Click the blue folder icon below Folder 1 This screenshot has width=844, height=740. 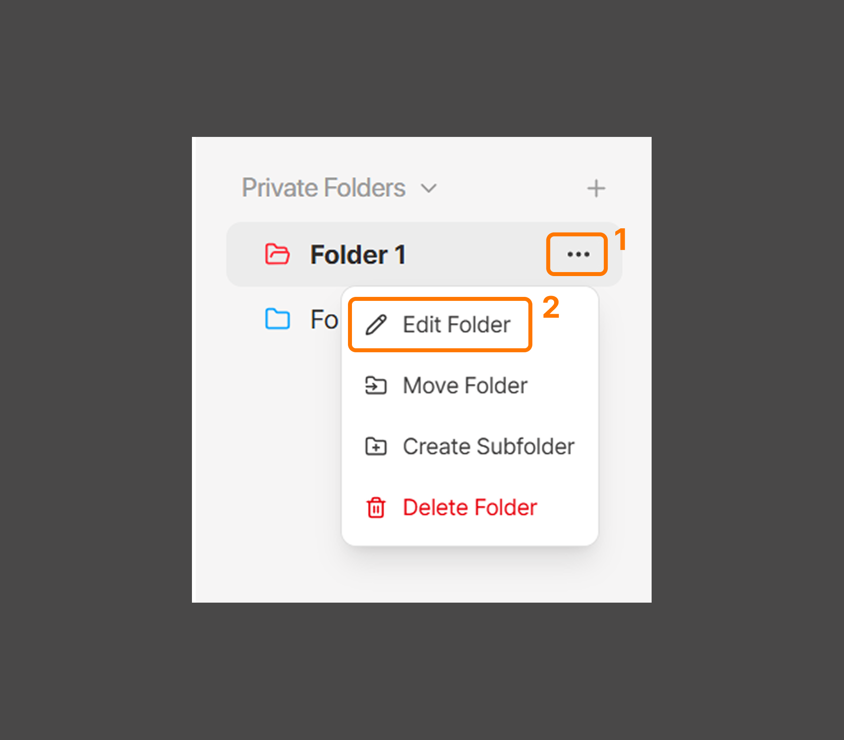277,319
